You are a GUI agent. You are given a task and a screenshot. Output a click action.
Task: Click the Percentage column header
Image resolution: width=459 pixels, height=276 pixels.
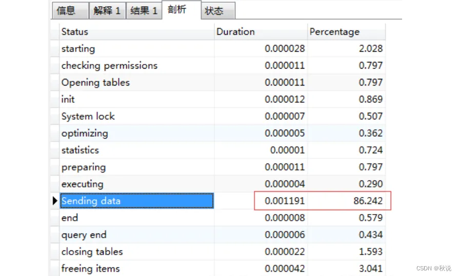tap(346, 32)
